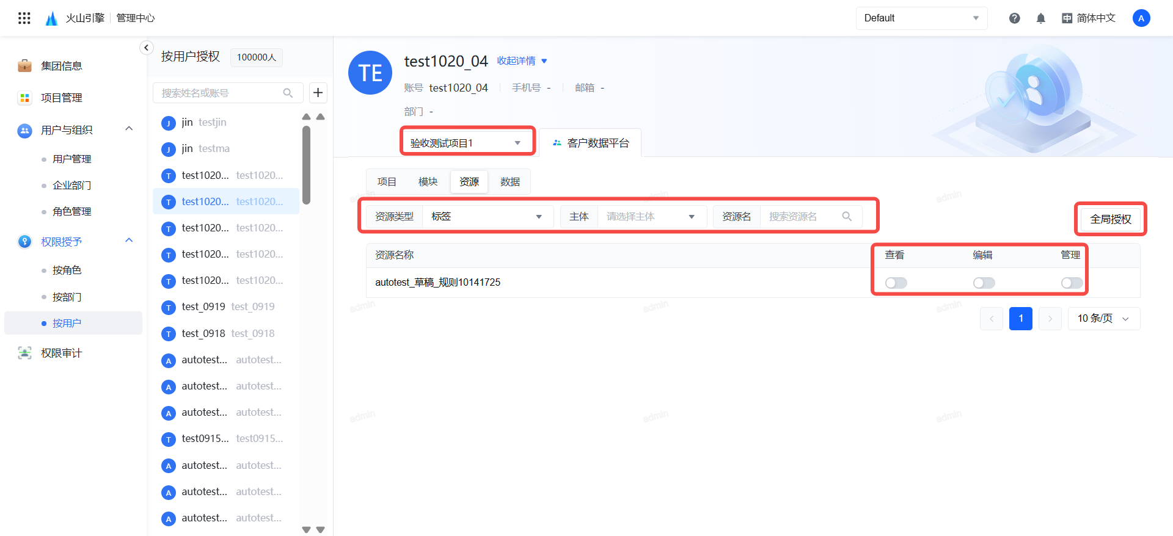Image resolution: width=1173 pixels, height=536 pixels.
Task: Click the 100000人 count badge
Action: tap(256, 57)
